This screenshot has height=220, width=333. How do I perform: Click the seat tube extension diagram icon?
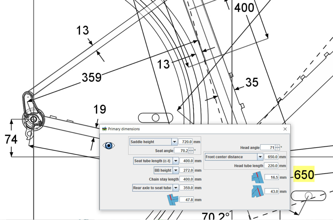pyautogui.click(x=173, y=199)
